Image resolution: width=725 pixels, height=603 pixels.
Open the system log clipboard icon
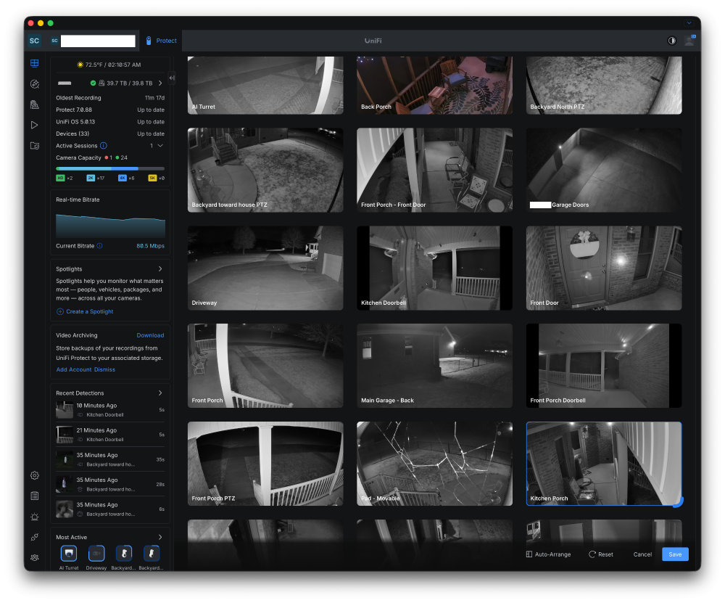tap(34, 496)
